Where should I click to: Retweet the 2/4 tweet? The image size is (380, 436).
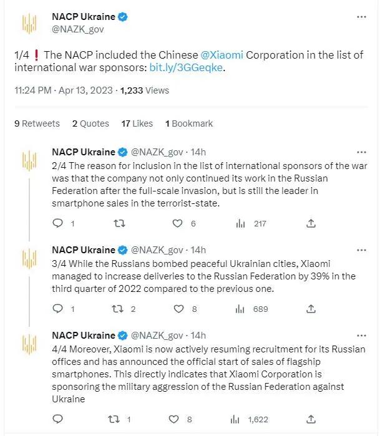[x=117, y=223]
